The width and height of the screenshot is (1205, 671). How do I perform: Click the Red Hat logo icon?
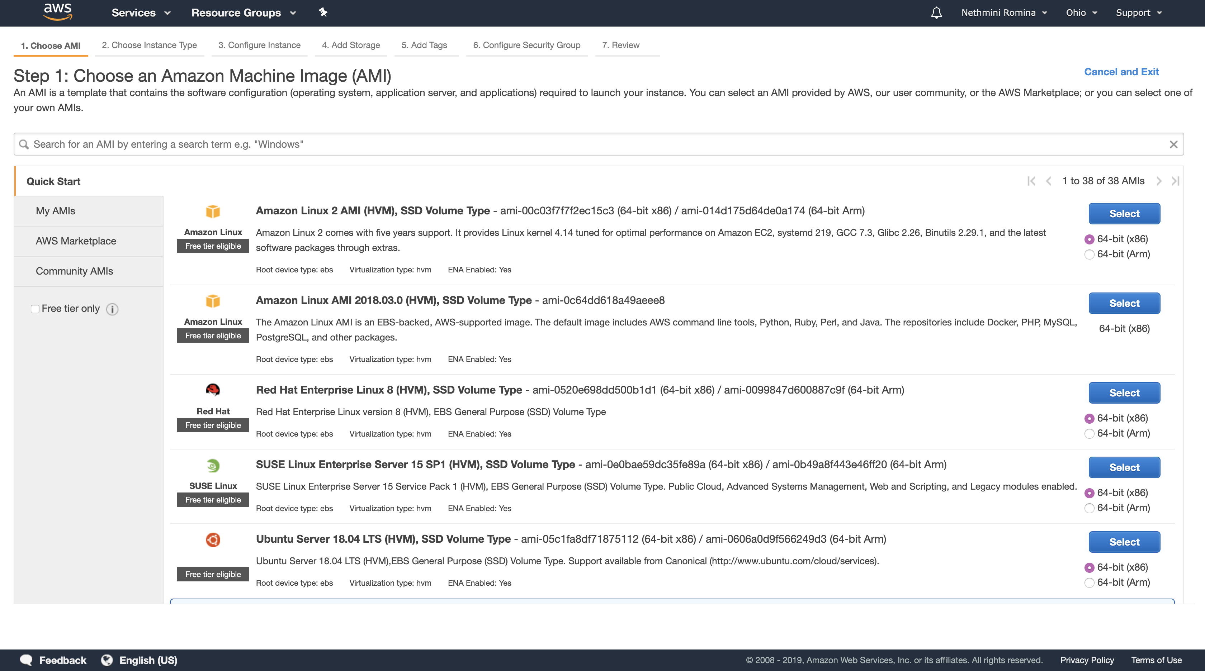tap(213, 390)
